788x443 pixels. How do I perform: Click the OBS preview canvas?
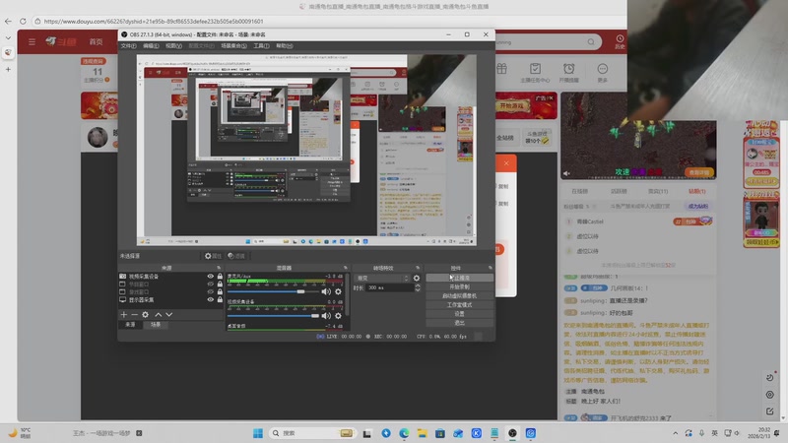click(306, 150)
